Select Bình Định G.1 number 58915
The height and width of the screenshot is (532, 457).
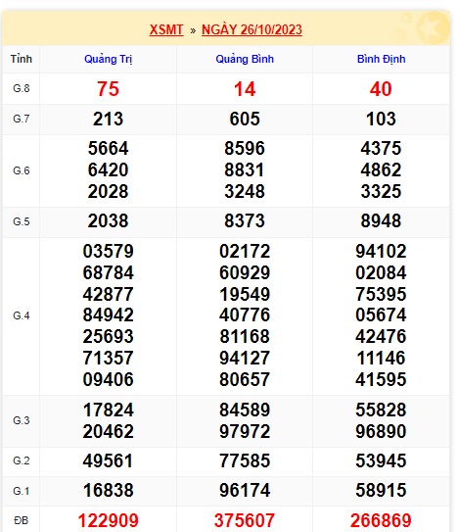point(381,490)
